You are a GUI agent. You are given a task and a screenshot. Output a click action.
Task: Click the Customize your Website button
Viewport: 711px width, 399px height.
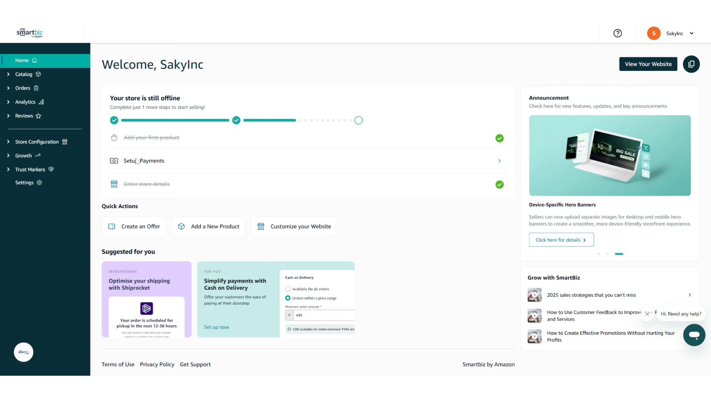point(294,226)
